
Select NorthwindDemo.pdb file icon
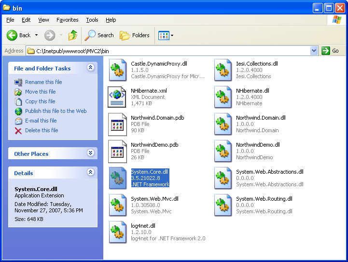coord(117,152)
